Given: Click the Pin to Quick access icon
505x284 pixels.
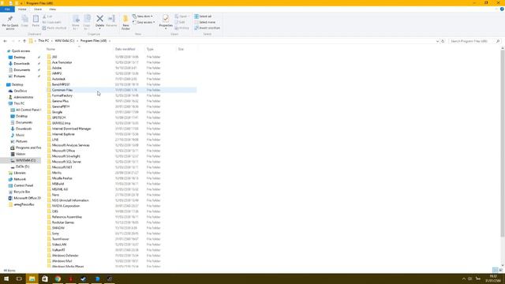Looking at the screenshot, I should coord(10,19).
